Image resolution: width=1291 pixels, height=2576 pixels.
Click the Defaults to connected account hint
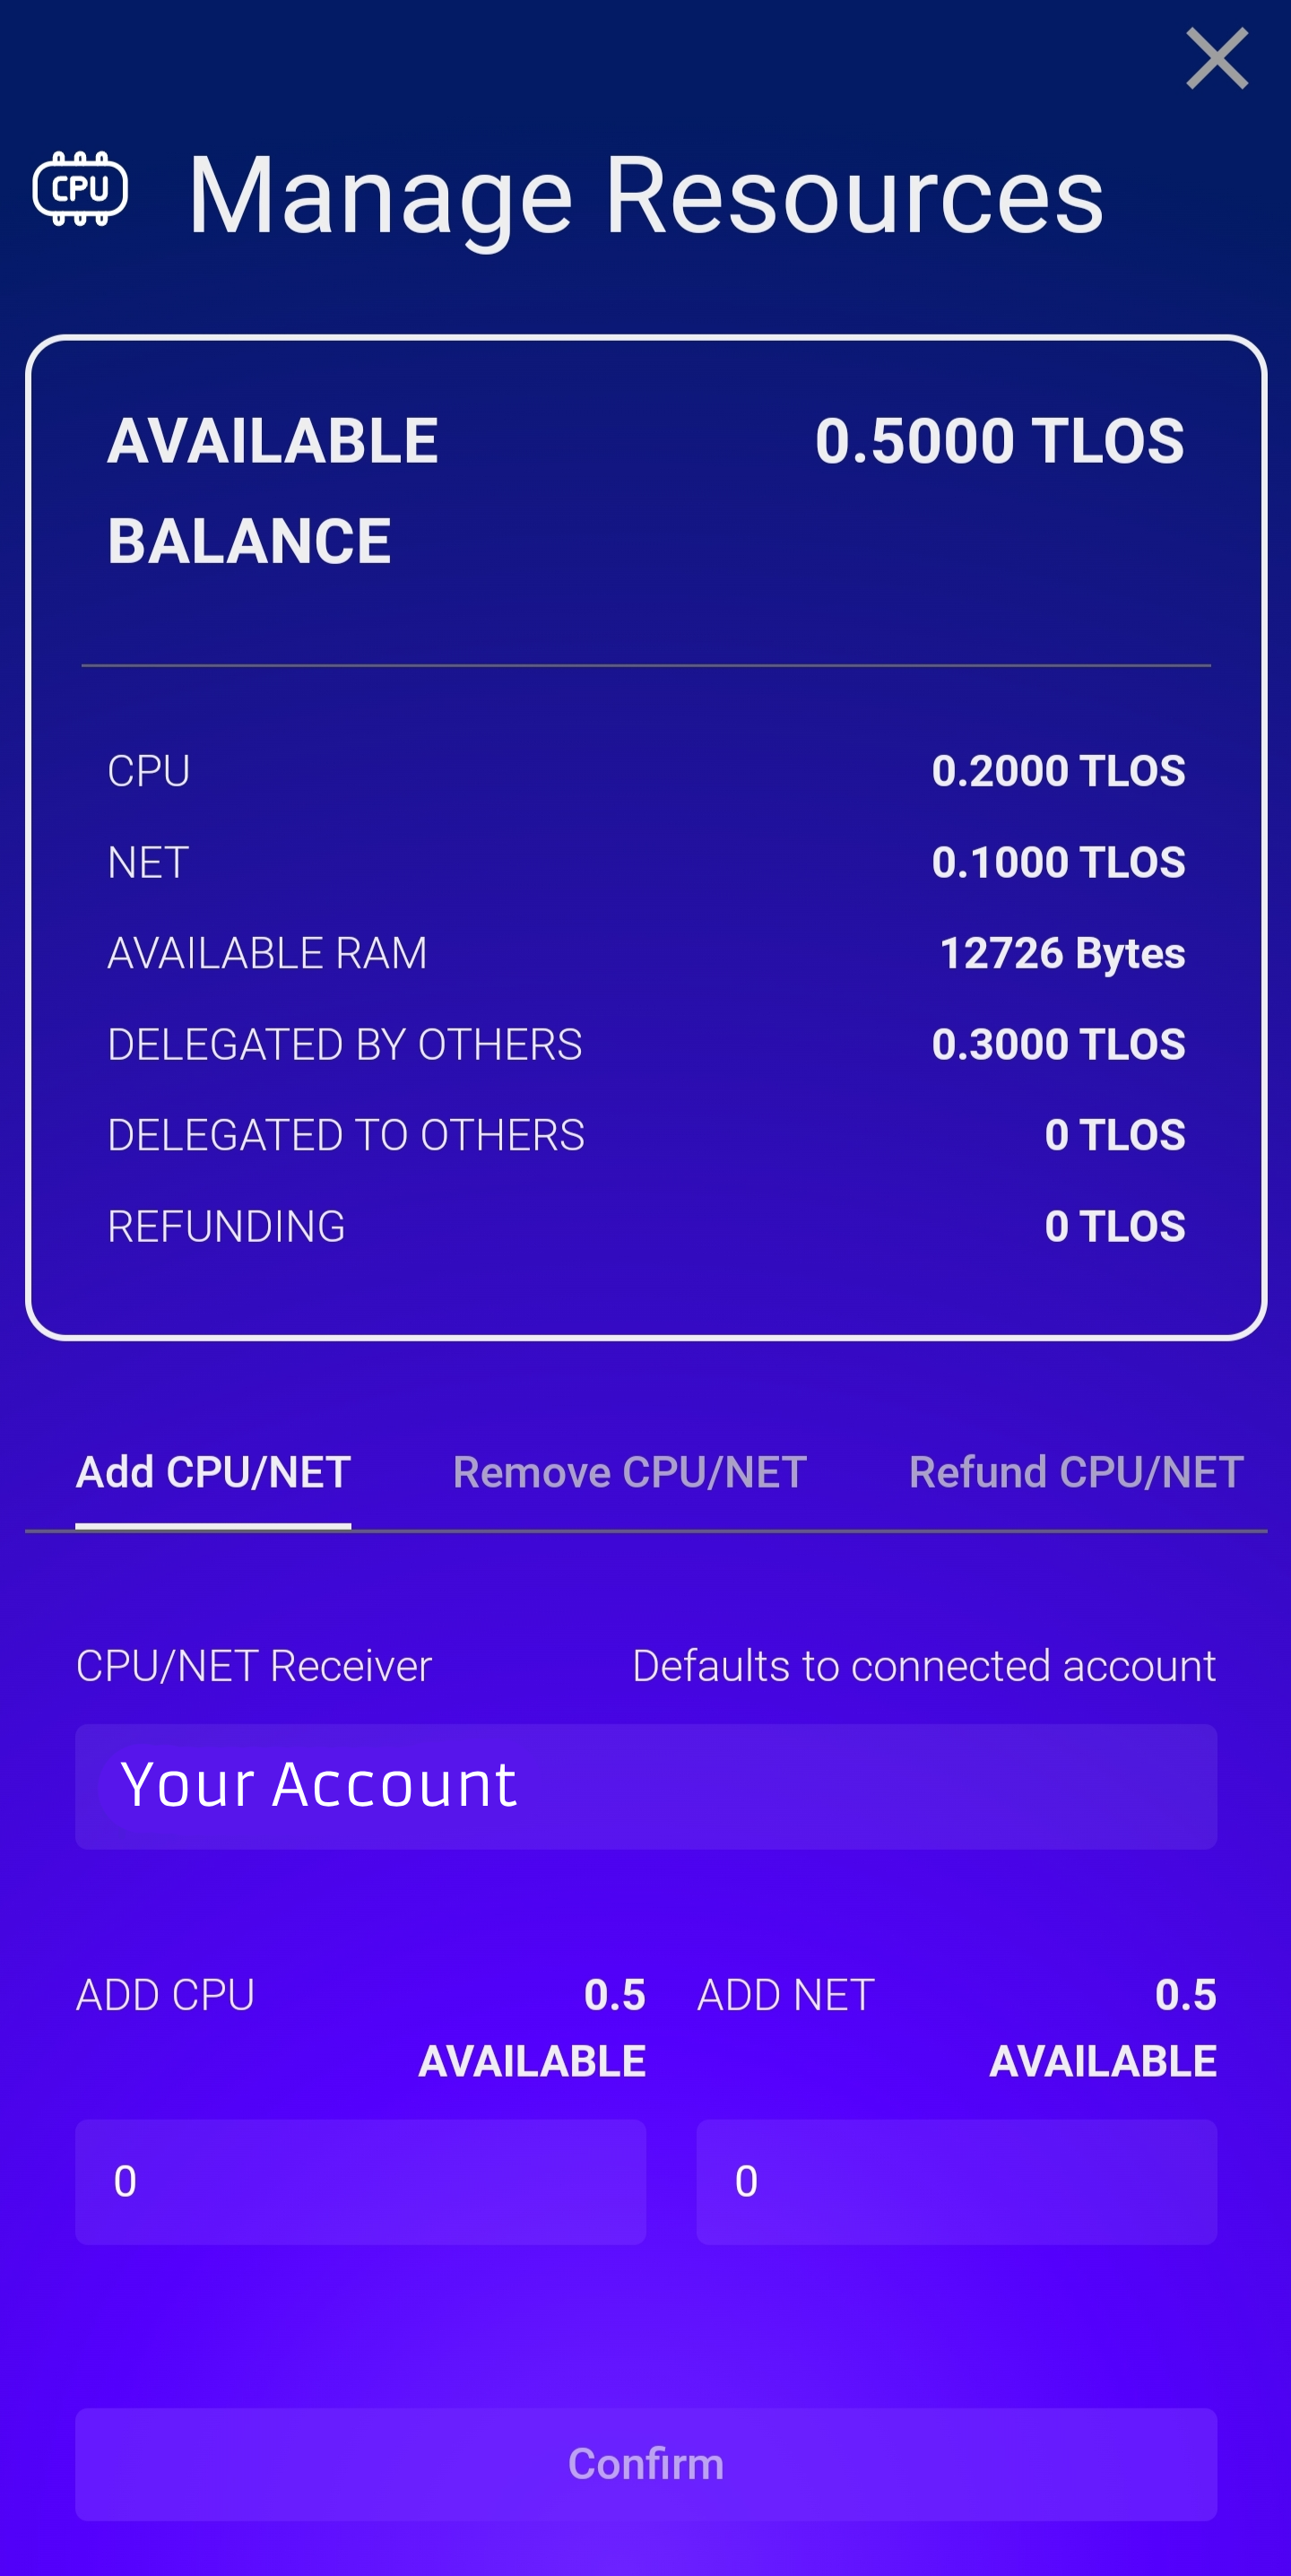click(923, 1666)
